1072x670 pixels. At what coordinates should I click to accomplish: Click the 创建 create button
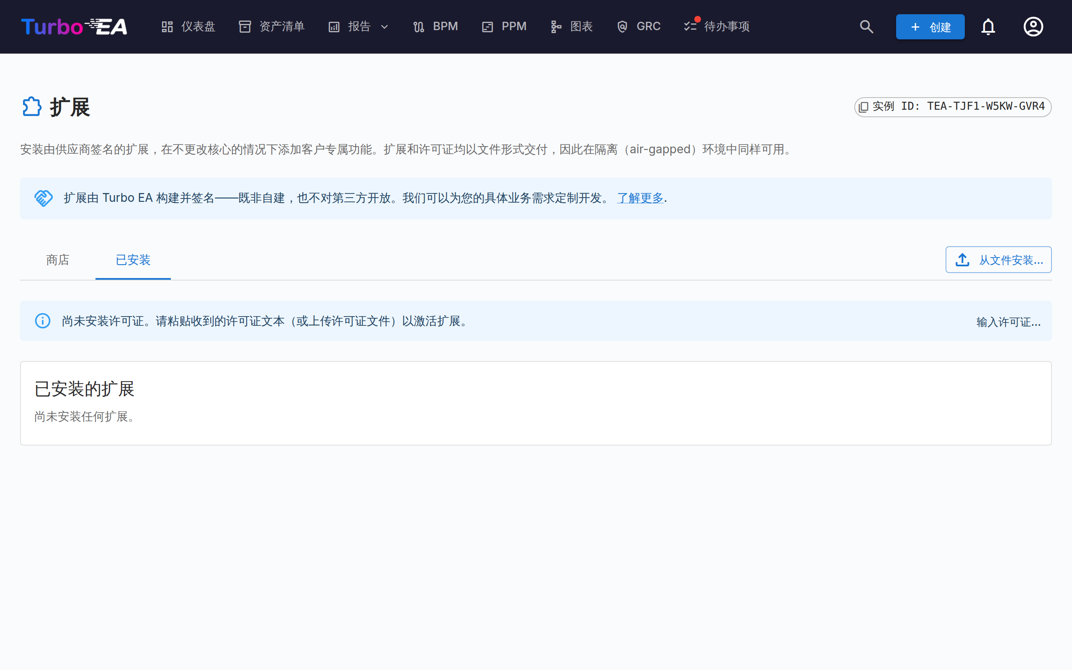(x=930, y=26)
